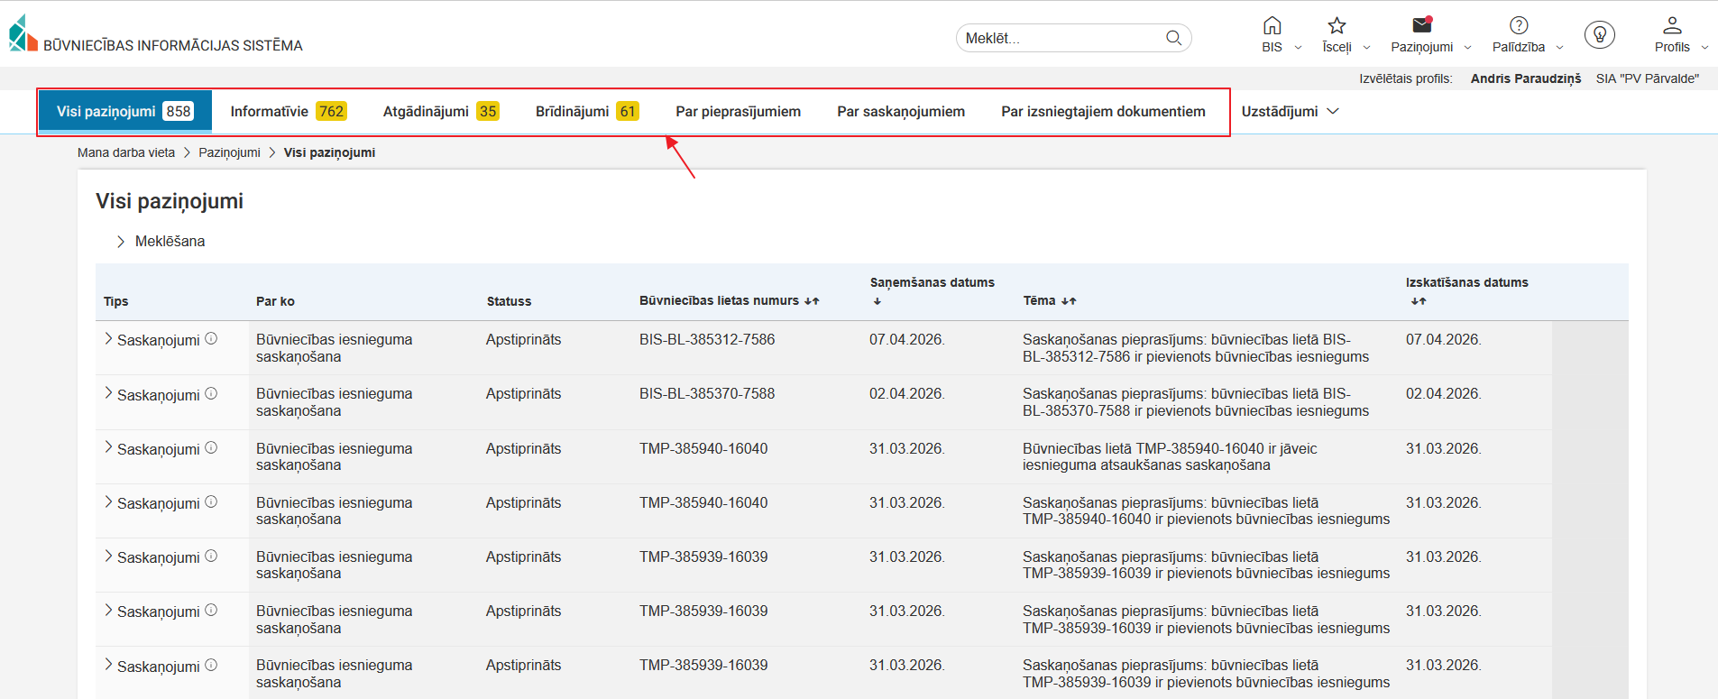
Task: Switch to the Informatīvie tab
Action: [x=288, y=112]
